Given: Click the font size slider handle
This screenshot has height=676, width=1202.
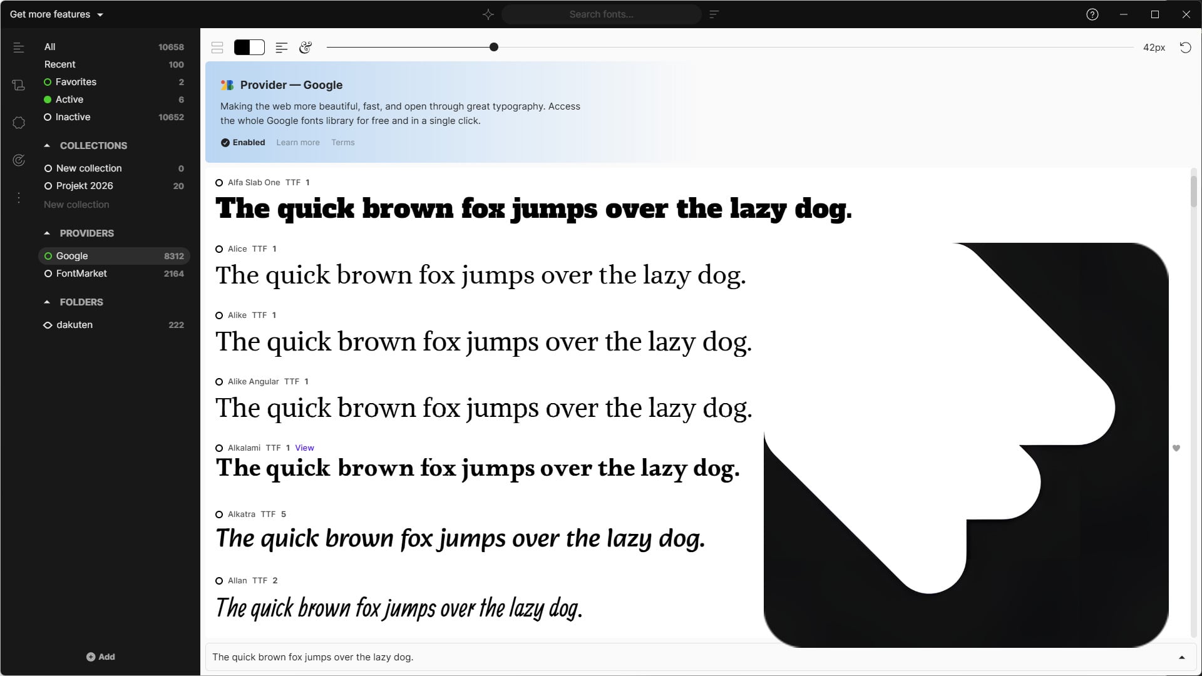Looking at the screenshot, I should [494, 47].
